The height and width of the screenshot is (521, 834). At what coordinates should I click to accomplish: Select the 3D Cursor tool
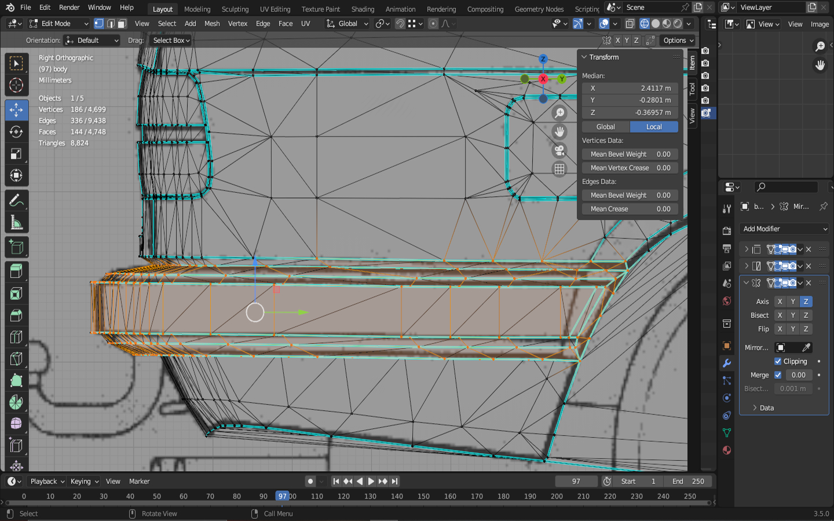pyautogui.click(x=16, y=86)
